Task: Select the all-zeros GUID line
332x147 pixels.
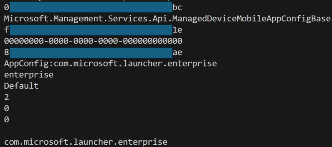Action: pyautogui.click(x=93, y=41)
